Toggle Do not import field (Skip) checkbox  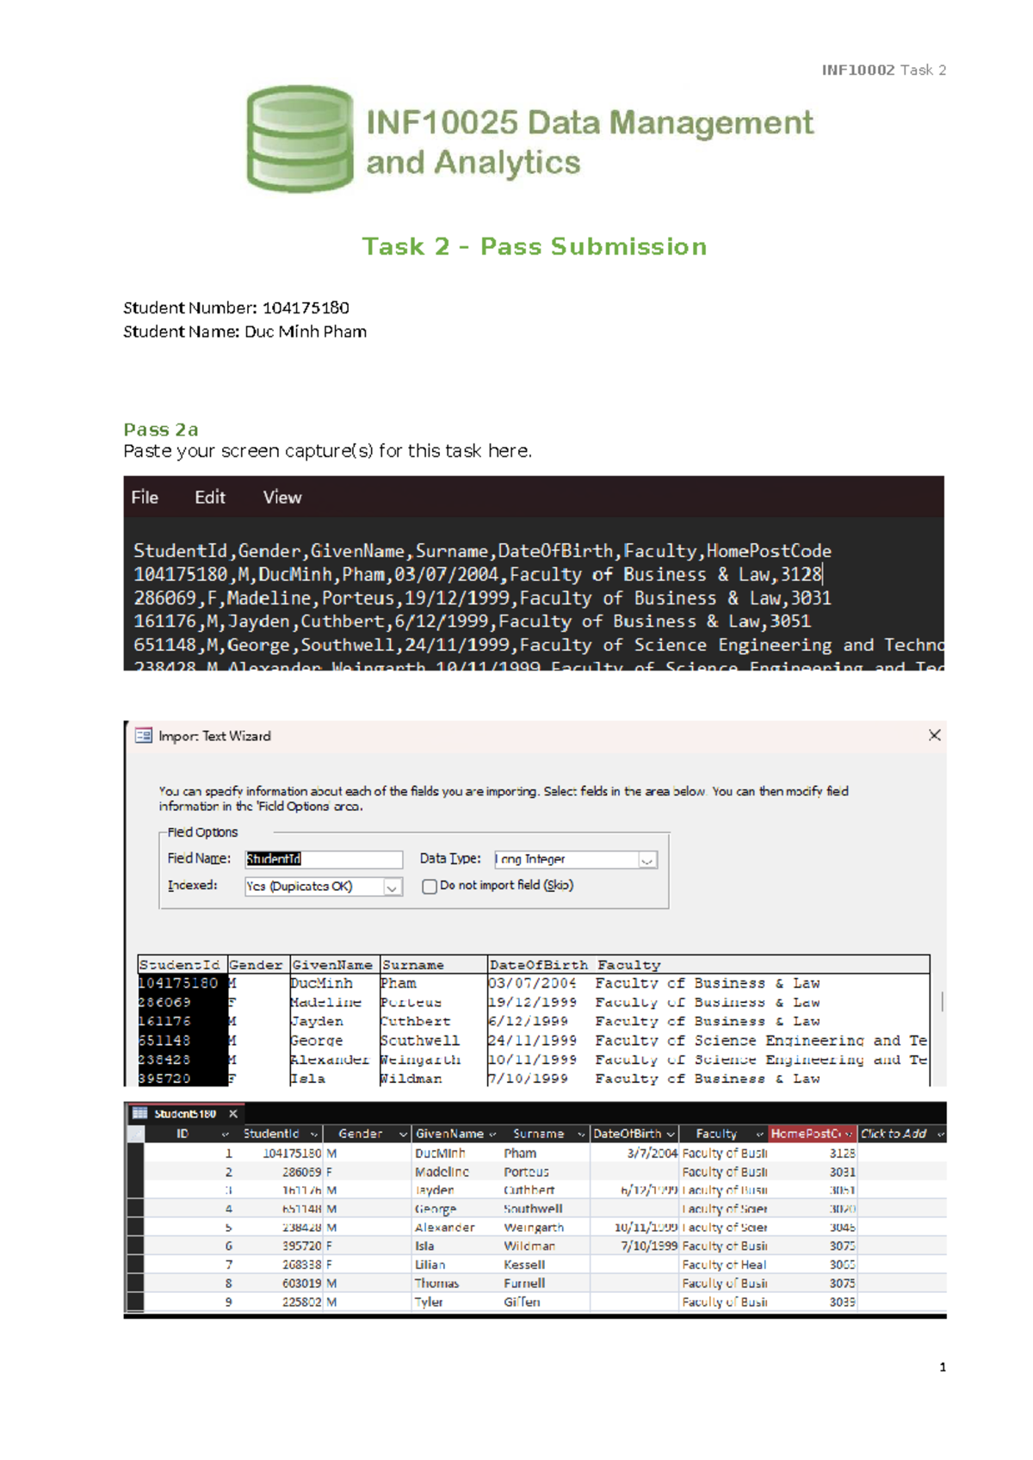429,887
